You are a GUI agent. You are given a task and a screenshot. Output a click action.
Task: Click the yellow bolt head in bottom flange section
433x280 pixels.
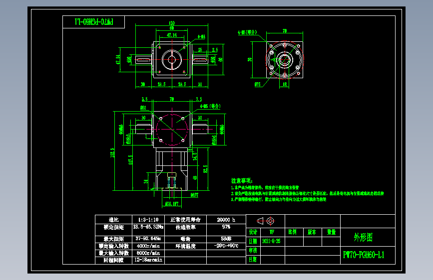tap(172, 175)
